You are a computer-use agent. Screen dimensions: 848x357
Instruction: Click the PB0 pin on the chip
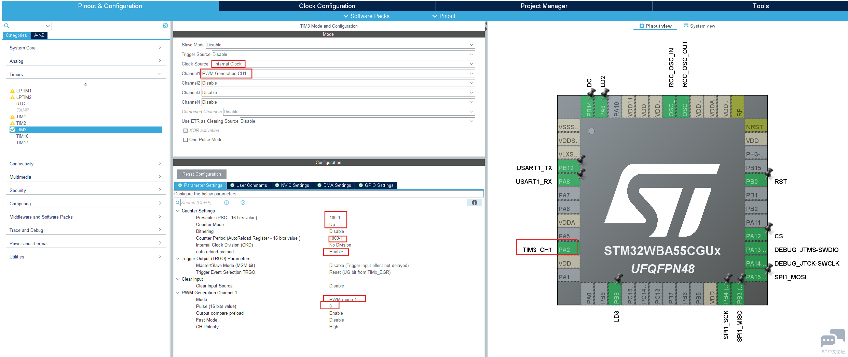(756, 181)
